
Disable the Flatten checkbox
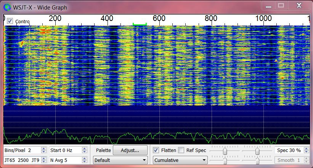tap(156, 150)
